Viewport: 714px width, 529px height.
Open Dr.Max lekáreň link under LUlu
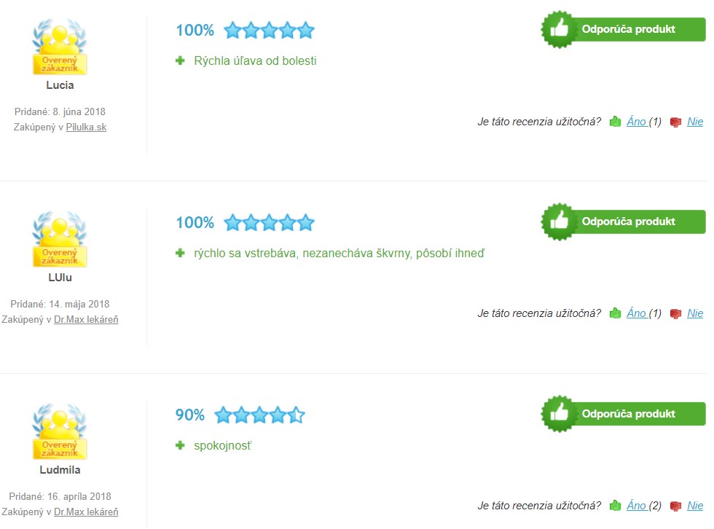[86, 320]
